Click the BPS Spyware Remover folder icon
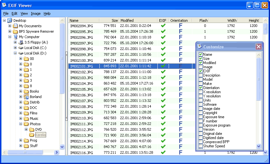The height and width of the screenshot is (164, 270). coord(15,31)
